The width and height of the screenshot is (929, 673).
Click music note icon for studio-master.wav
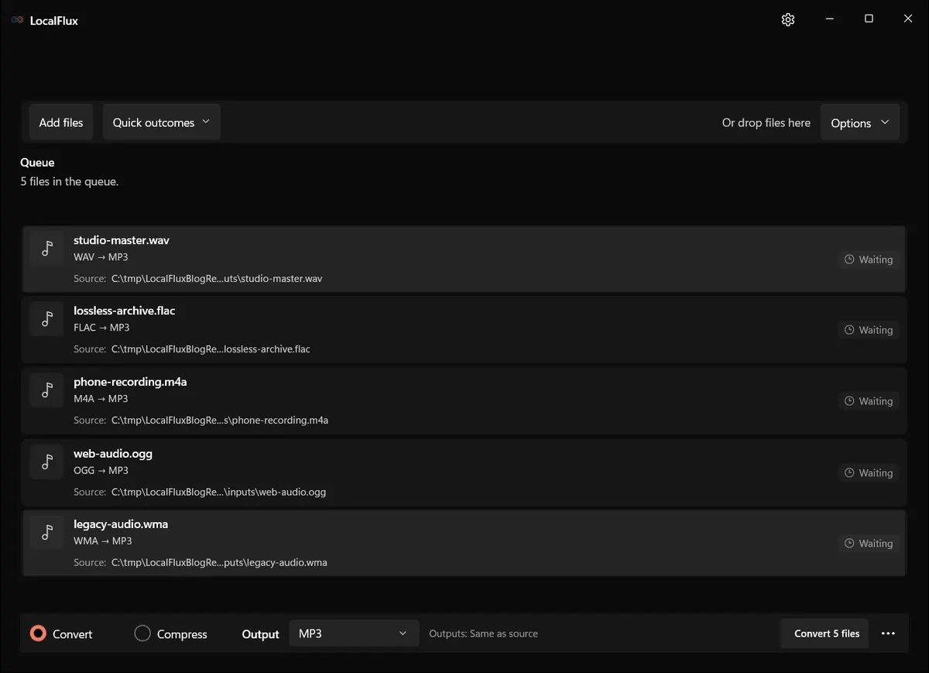coord(46,249)
